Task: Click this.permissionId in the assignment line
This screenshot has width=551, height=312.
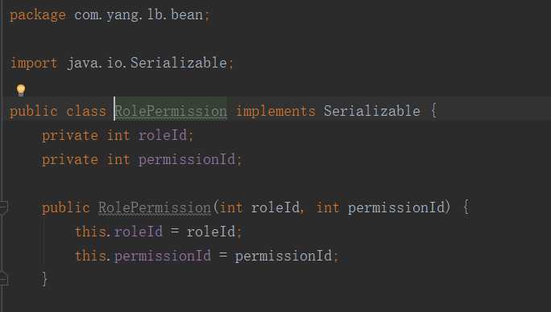Action: coord(143,256)
